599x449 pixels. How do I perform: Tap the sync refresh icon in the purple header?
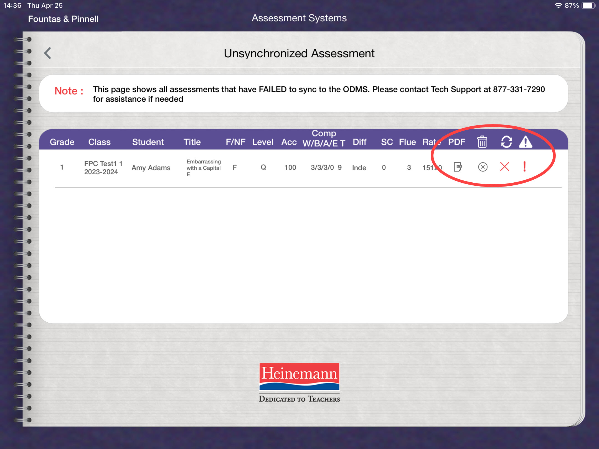(x=506, y=142)
